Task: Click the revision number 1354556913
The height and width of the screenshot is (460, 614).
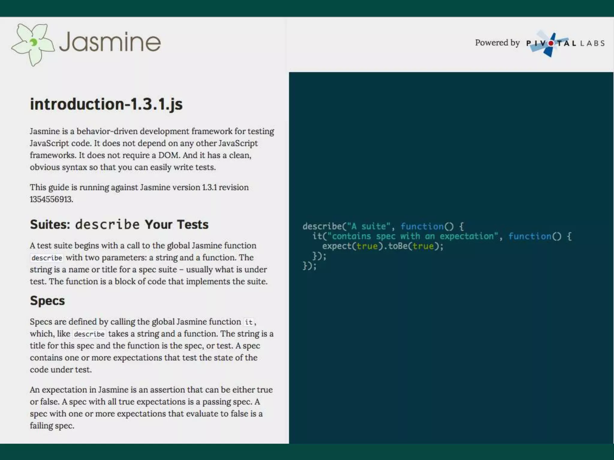Action: tap(51, 199)
